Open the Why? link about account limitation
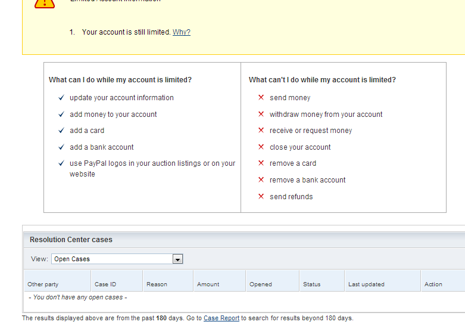Image resolution: width=465 pixels, height=331 pixels. click(182, 32)
